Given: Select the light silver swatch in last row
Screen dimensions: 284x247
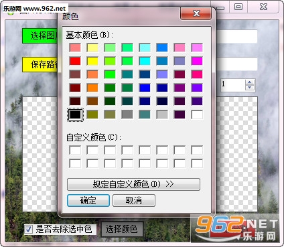Looking at the screenshot, I should 162,114.
